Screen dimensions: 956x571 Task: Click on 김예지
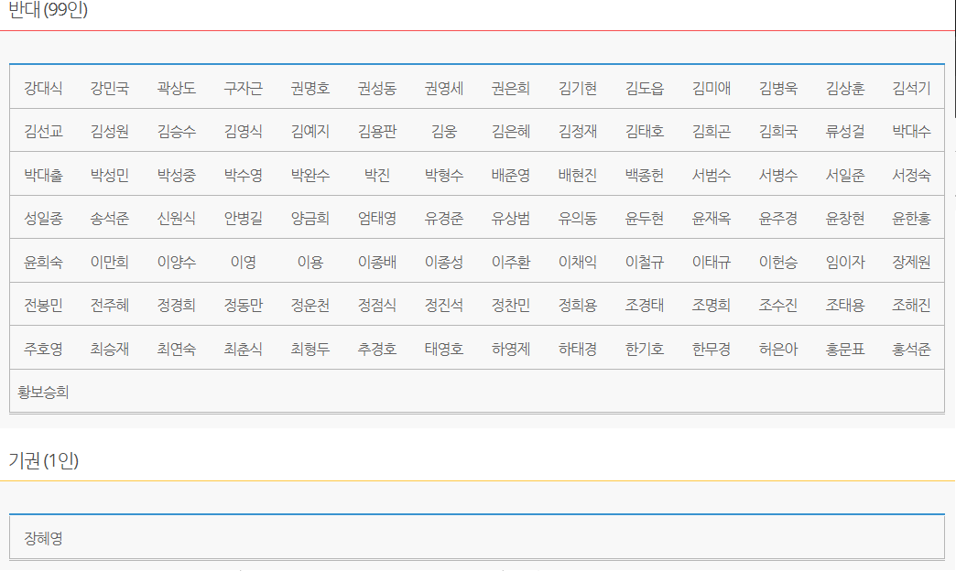[x=310, y=131]
